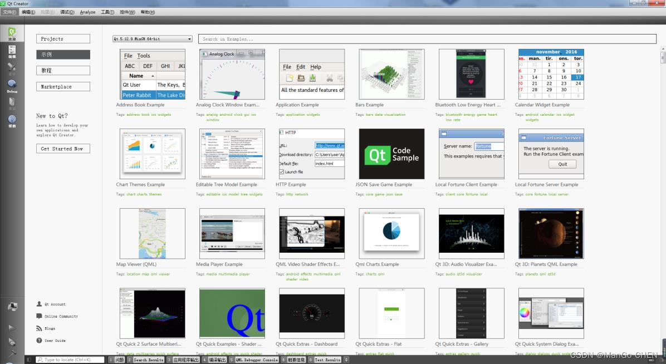Screen dimensions: 666x364
Task: Open the Qt 3D: Planets QML Example thumbnail
Action: click(x=551, y=234)
